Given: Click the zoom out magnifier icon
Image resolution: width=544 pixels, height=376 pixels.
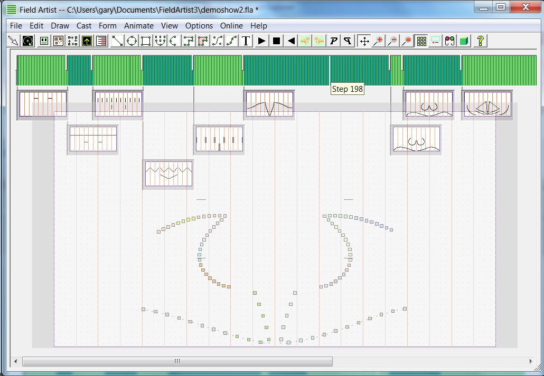Looking at the screenshot, I should click(x=392, y=41).
